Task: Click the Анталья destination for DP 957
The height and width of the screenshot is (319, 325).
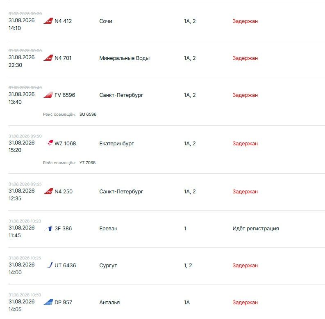Action: [109, 303]
